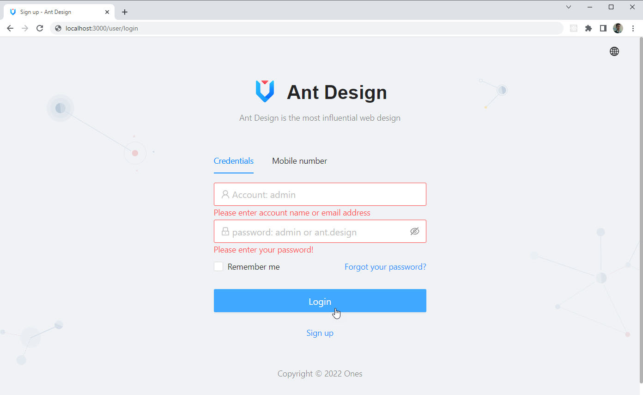Click the Login button
This screenshot has height=395, width=643.
click(320, 301)
